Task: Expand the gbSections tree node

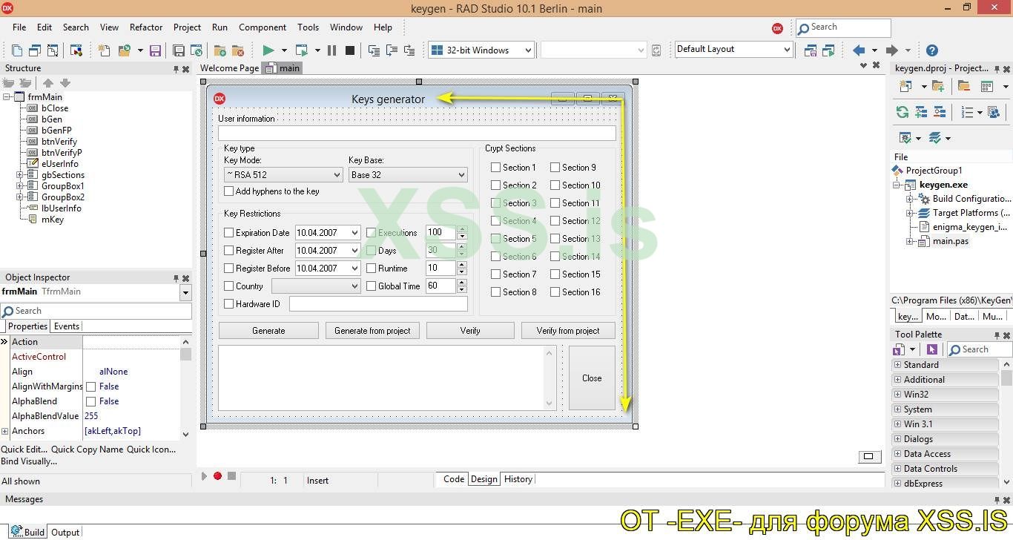Action: pyautogui.click(x=20, y=175)
